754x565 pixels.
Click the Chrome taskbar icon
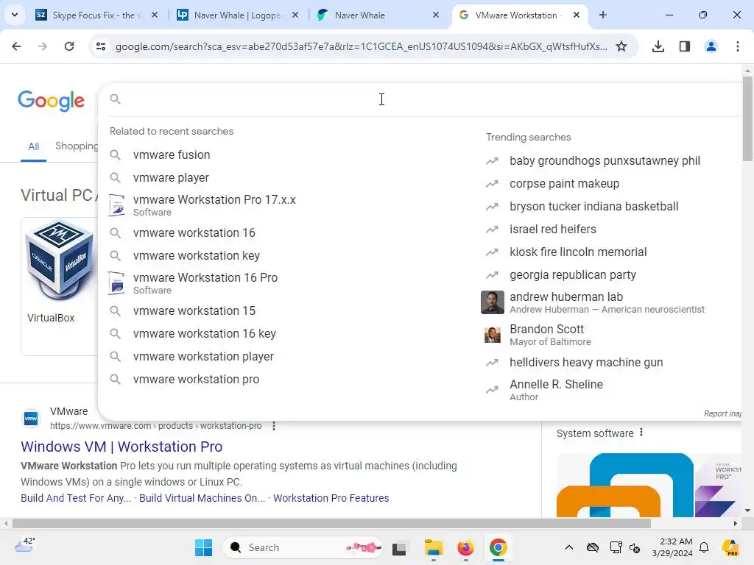(498, 547)
